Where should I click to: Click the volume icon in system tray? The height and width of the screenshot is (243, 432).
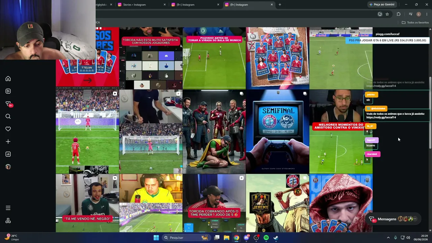click(408, 238)
